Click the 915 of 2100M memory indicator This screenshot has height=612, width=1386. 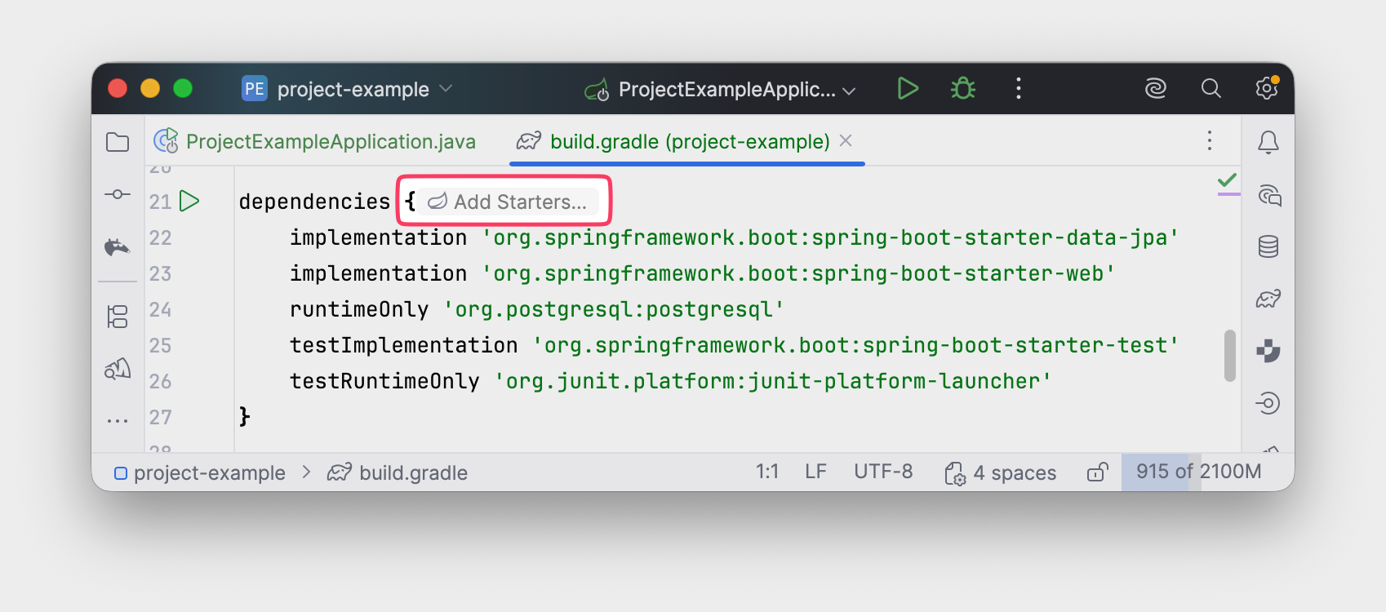coord(1198,472)
